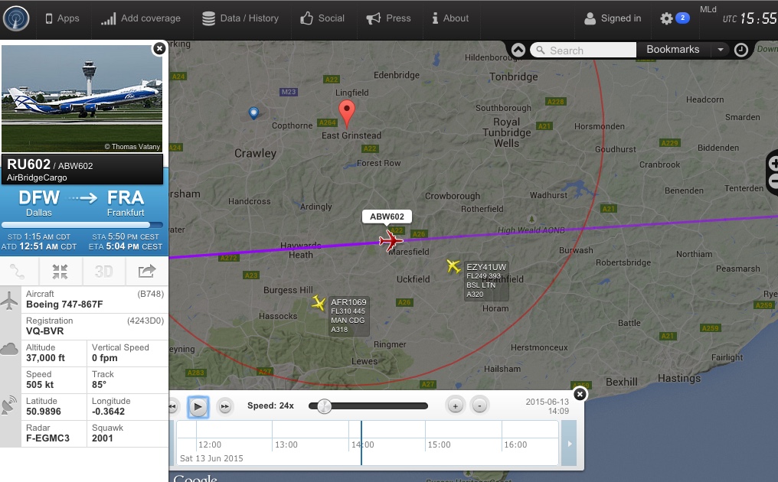Viewport: 778px width, 482px height.
Task: Click the latitude value 50.9896
Action: tap(44, 412)
